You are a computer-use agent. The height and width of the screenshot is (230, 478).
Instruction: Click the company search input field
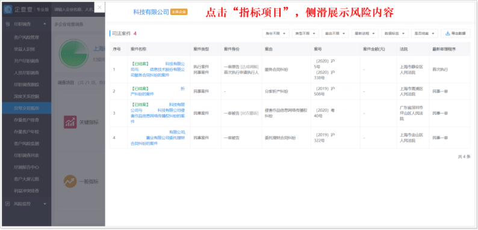tap(73, 10)
